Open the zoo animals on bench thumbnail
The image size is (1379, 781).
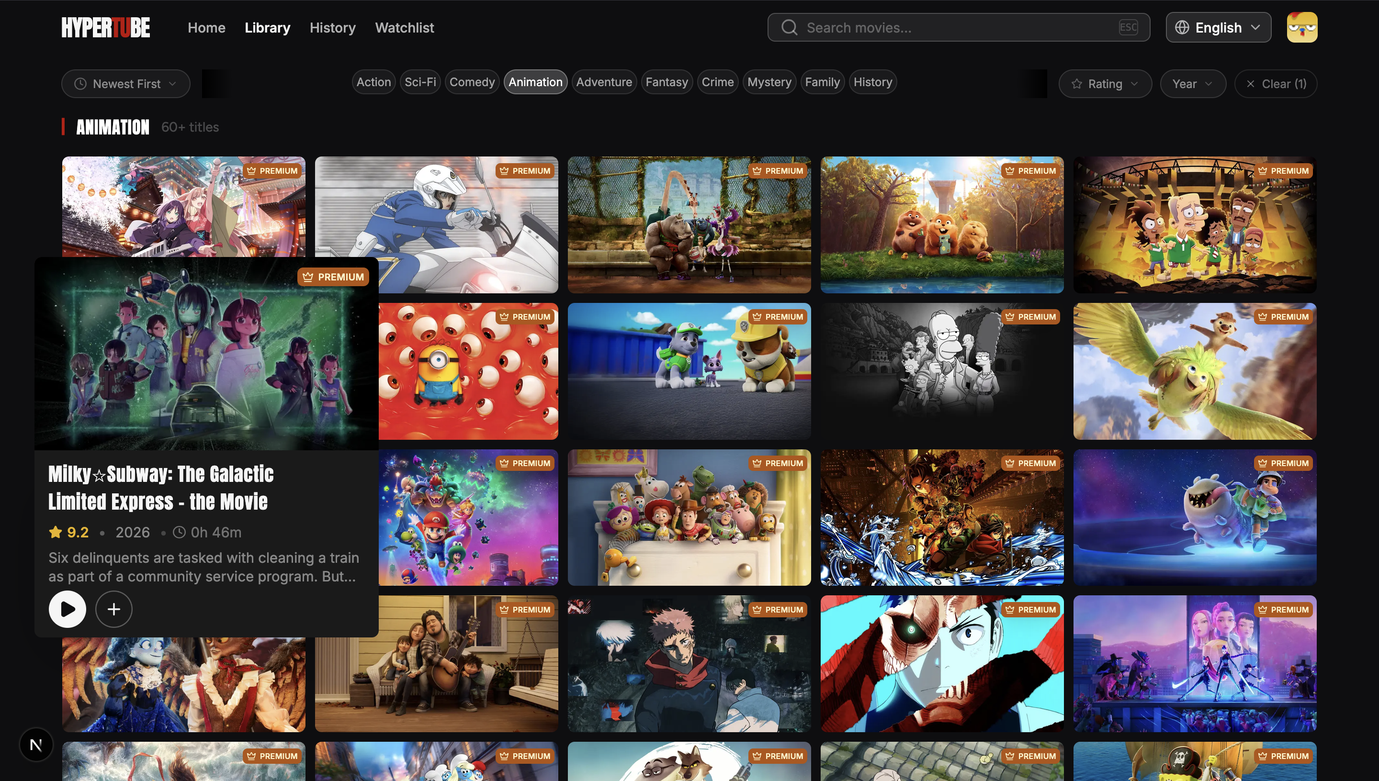[x=689, y=225]
